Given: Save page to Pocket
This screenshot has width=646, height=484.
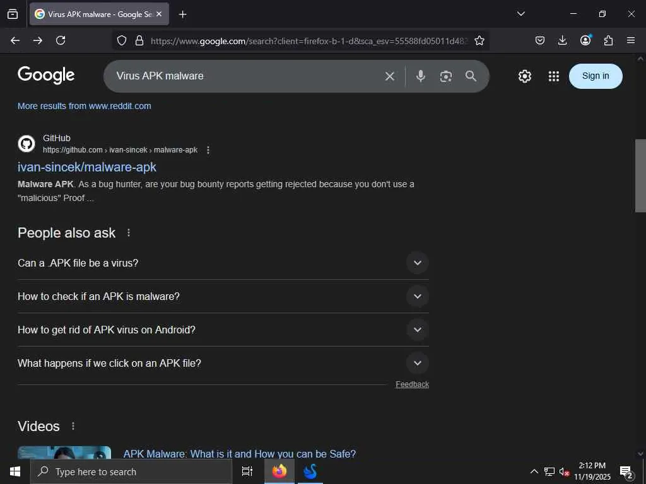Looking at the screenshot, I should coord(540,40).
